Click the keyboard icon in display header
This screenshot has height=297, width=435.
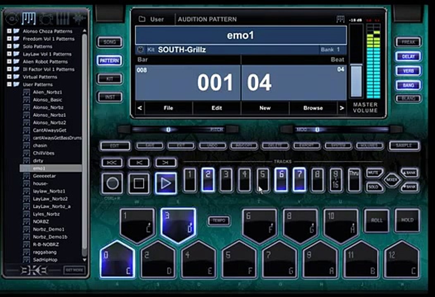click(340, 19)
